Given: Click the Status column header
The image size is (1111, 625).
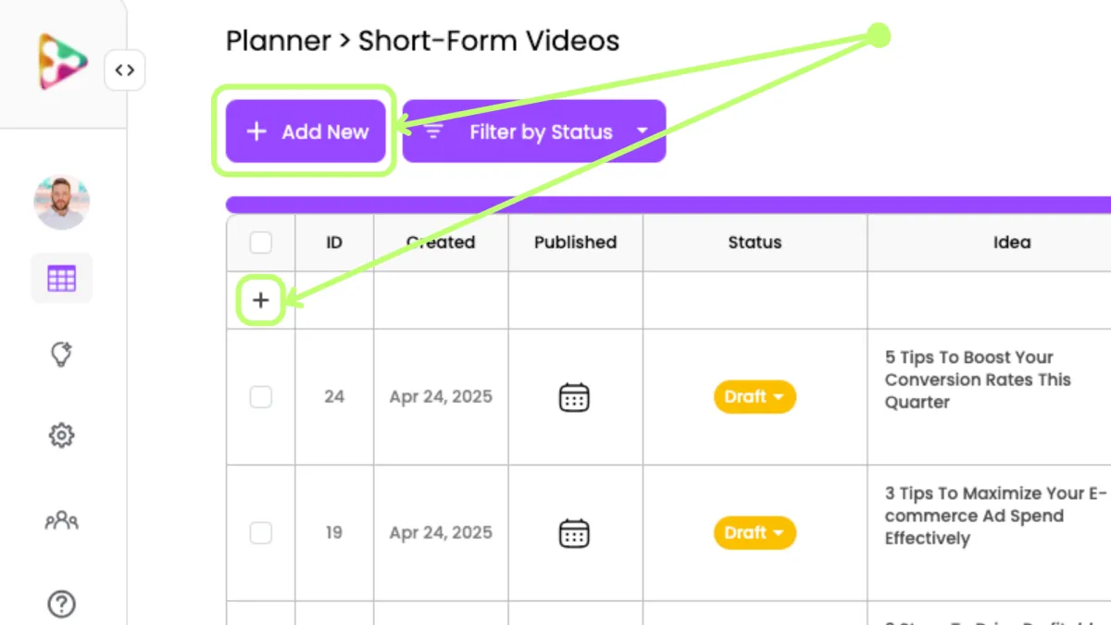Looking at the screenshot, I should pos(755,243).
